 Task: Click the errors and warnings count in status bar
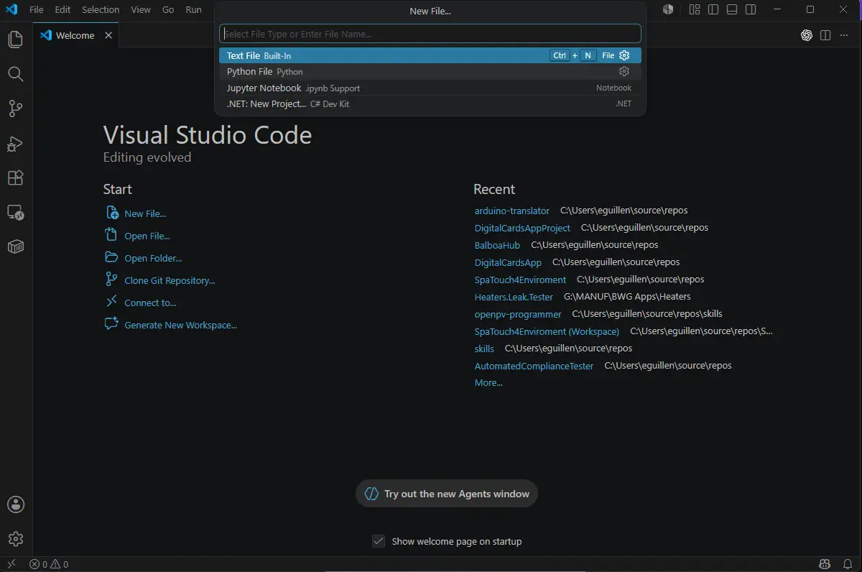point(49,565)
